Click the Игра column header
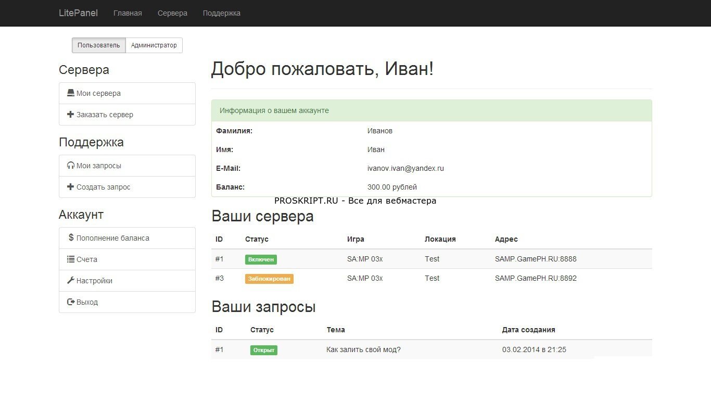Image resolution: width=711 pixels, height=400 pixels. point(355,239)
